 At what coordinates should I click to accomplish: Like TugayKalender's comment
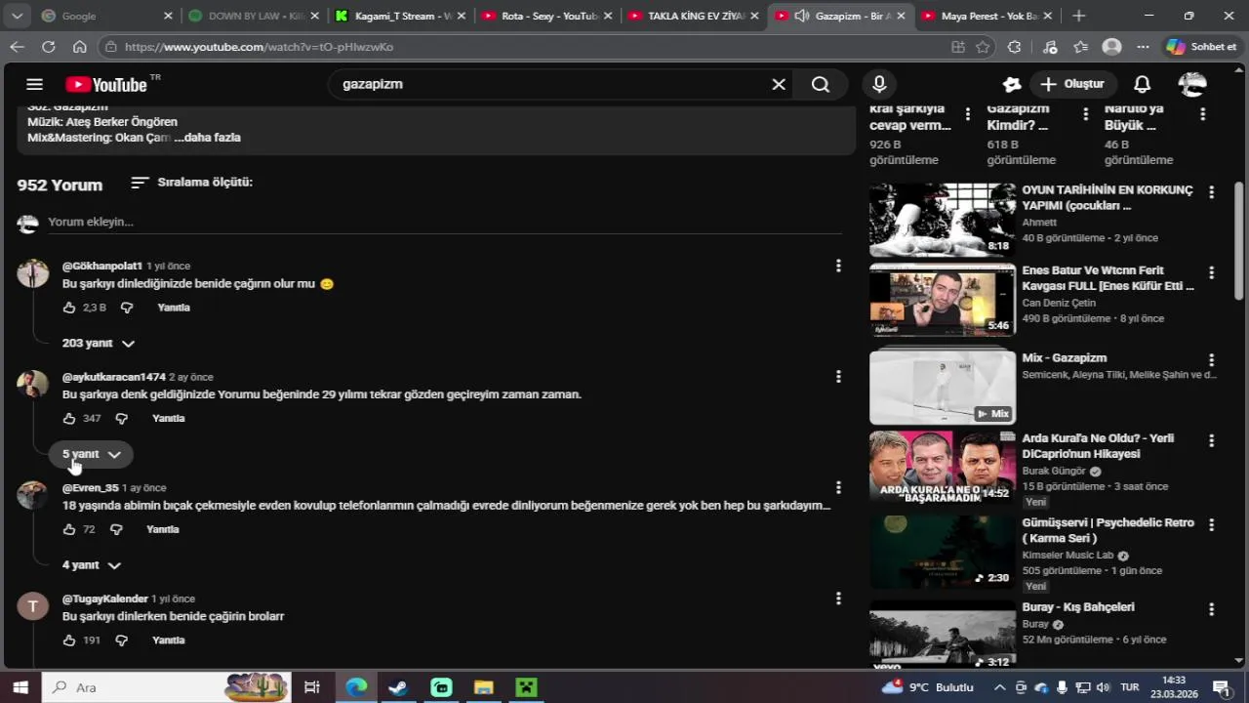click(69, 641)
